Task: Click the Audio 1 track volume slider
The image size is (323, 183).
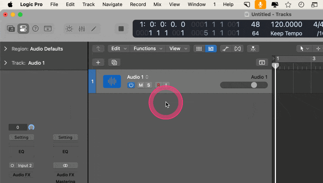Action: pyautogui.click(x=244, y=85)
